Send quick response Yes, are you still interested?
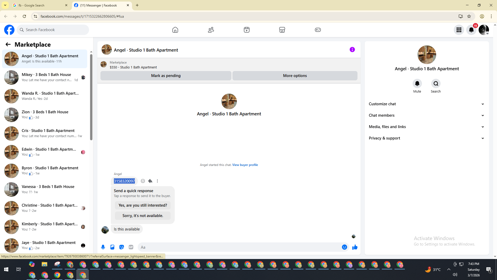This screenshot has width=497, height=280. (143, 205)
